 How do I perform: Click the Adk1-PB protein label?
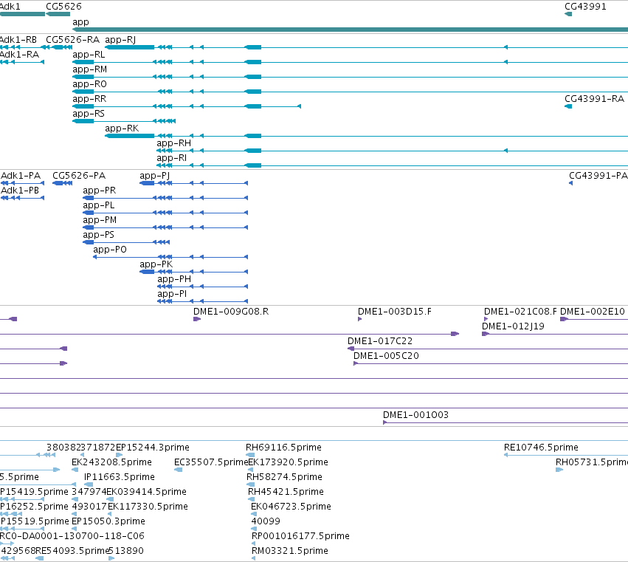point(20,191)
